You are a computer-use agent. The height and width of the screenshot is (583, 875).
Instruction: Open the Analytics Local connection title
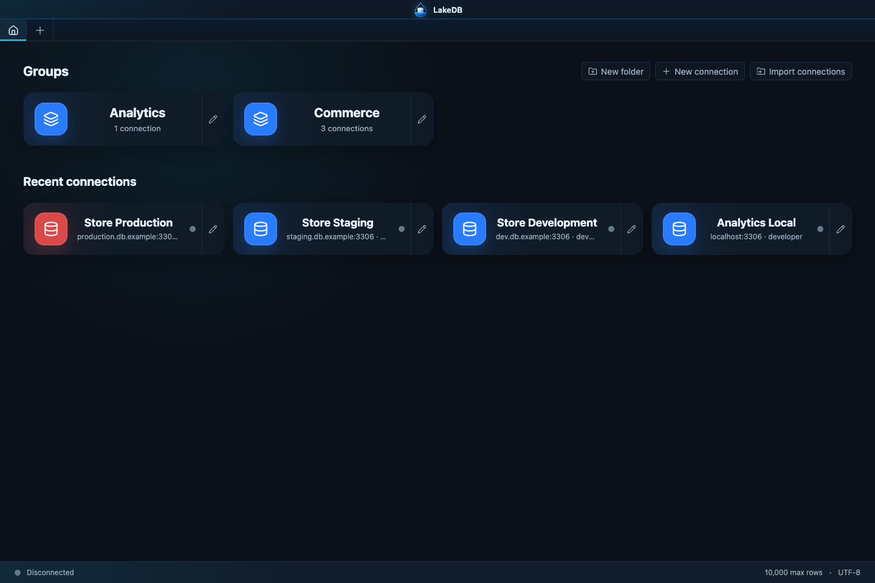coord(756,223)
